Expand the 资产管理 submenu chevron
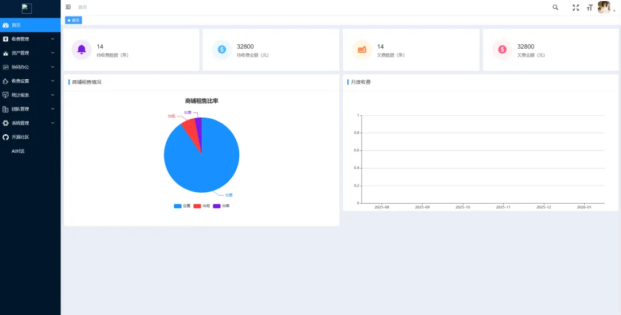 point(53,53)
